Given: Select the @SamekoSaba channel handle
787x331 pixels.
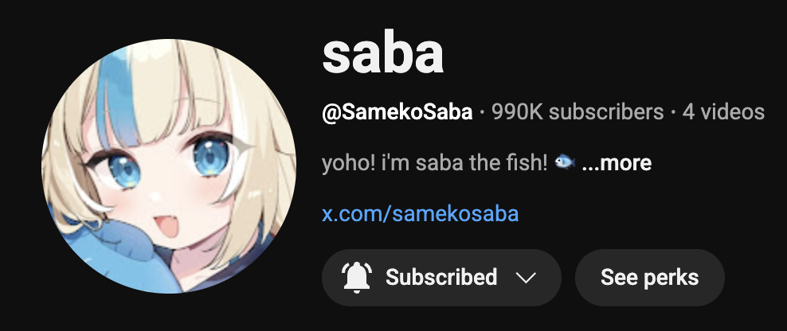Looking at the screenshot, I should [397, 112].
